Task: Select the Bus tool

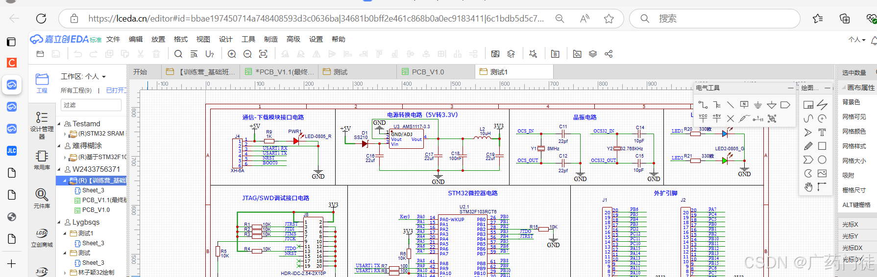Action: click(717, 105)
